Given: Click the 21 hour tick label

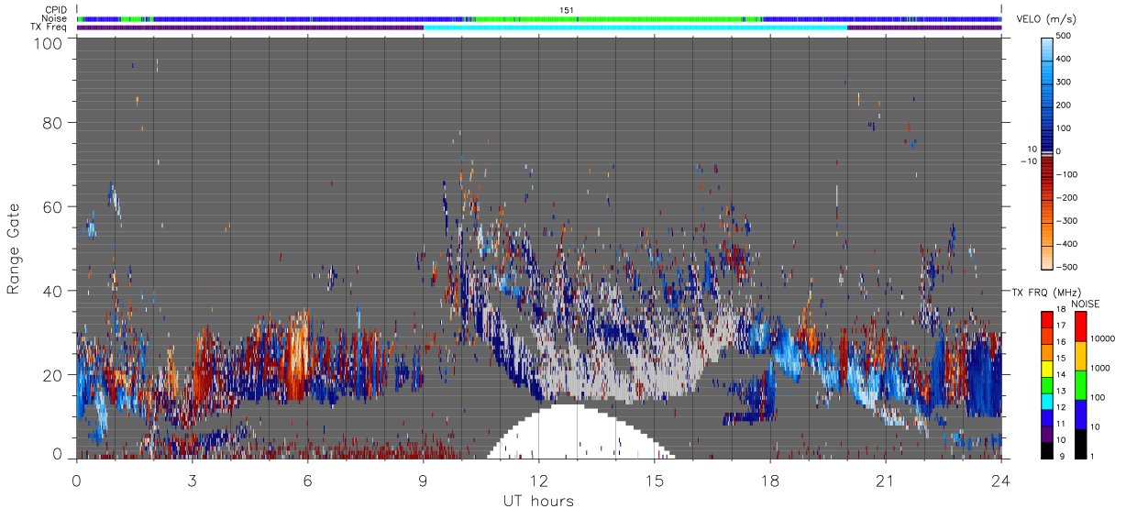Looking at the screenshot, I should point(885,481).
